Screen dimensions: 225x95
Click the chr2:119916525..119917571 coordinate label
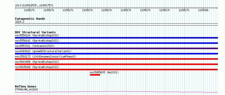pos(34,6)
